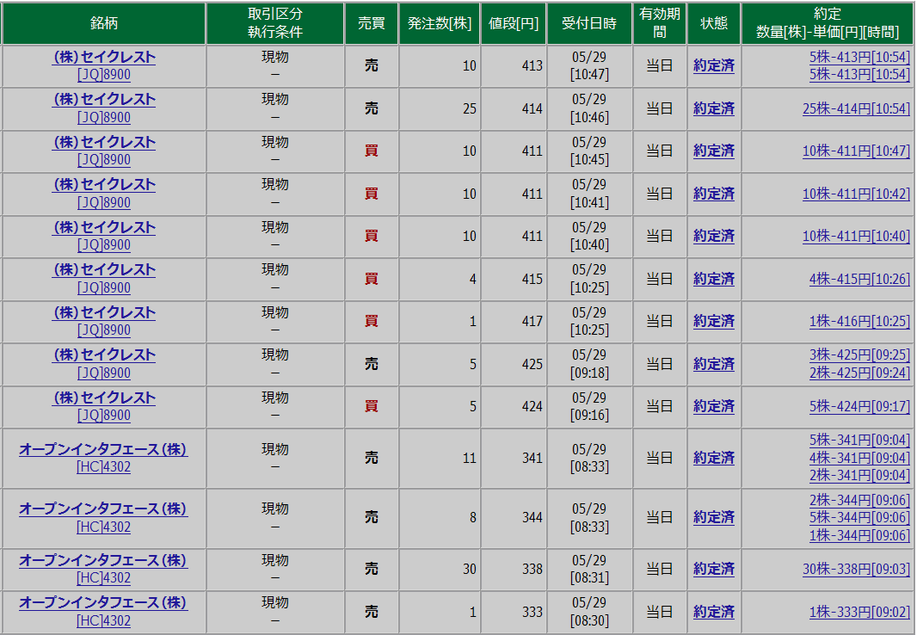Screen dimensions: 917x635
Task: Open the 2株-425円[09:24] execution link
Action: pyautogui.click(x=859, y=373)
